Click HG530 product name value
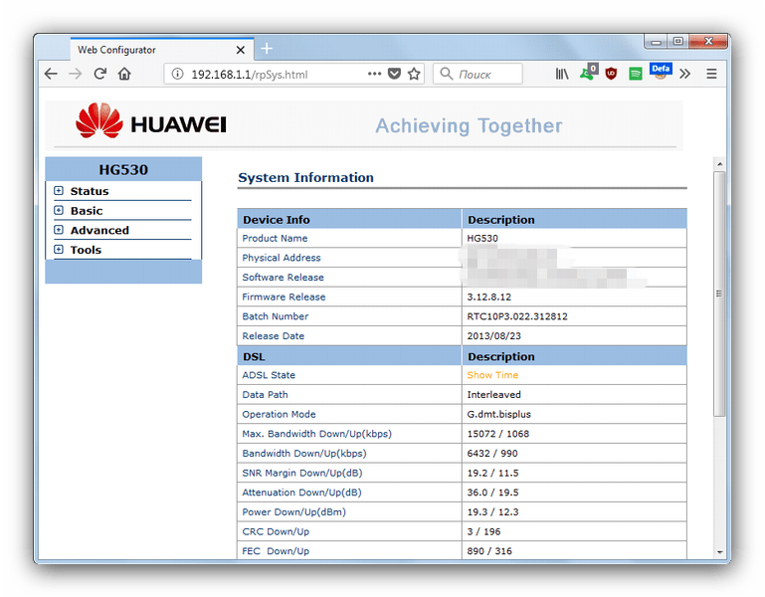 (482, 238)
